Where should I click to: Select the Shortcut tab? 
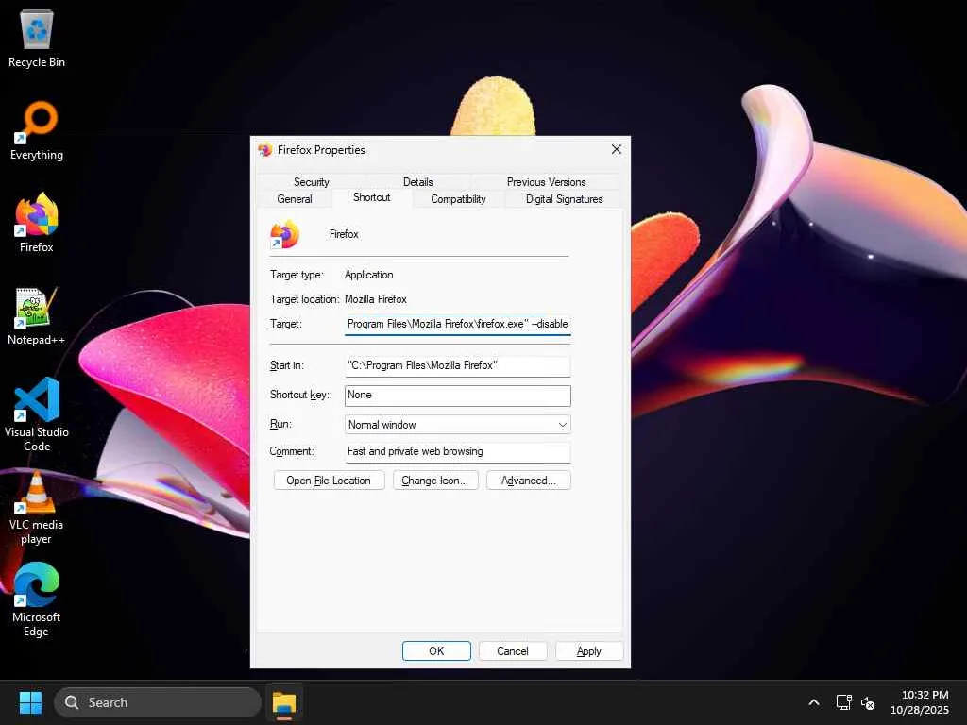tap(372, 197)
